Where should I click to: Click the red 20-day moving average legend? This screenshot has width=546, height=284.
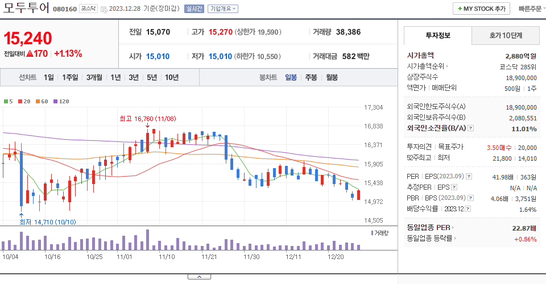24,102
